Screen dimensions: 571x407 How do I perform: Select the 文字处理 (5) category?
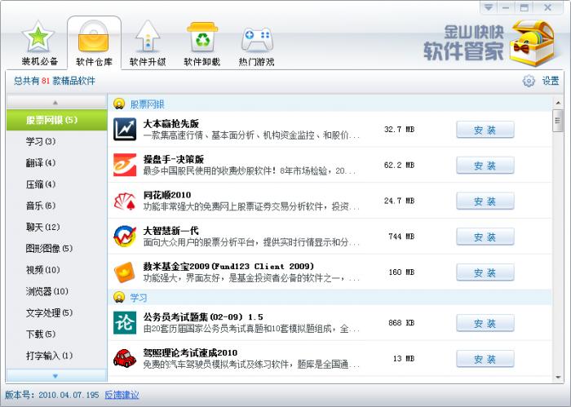[x=57, y=312]
